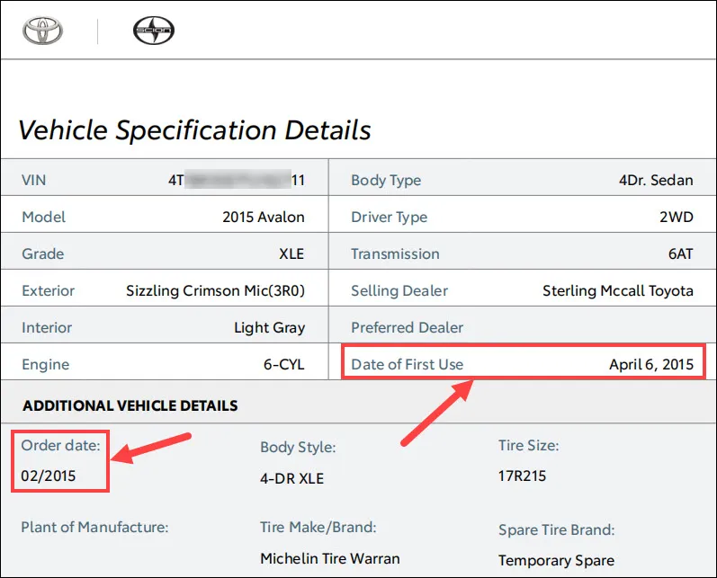Select the 2WD driver type value

pos(677,217)
